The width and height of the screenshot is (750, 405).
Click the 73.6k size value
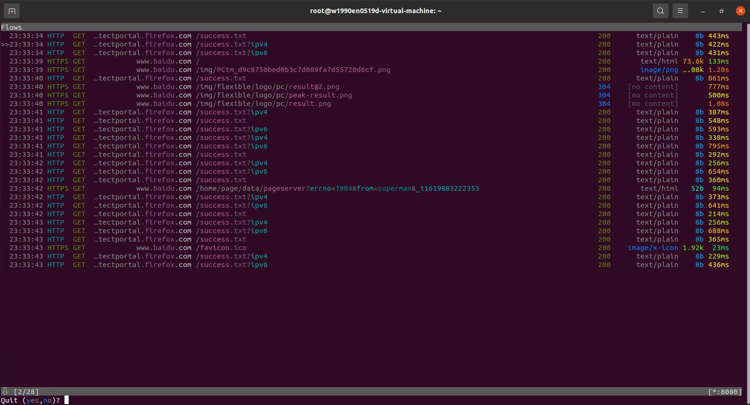(x=693, y=61)
